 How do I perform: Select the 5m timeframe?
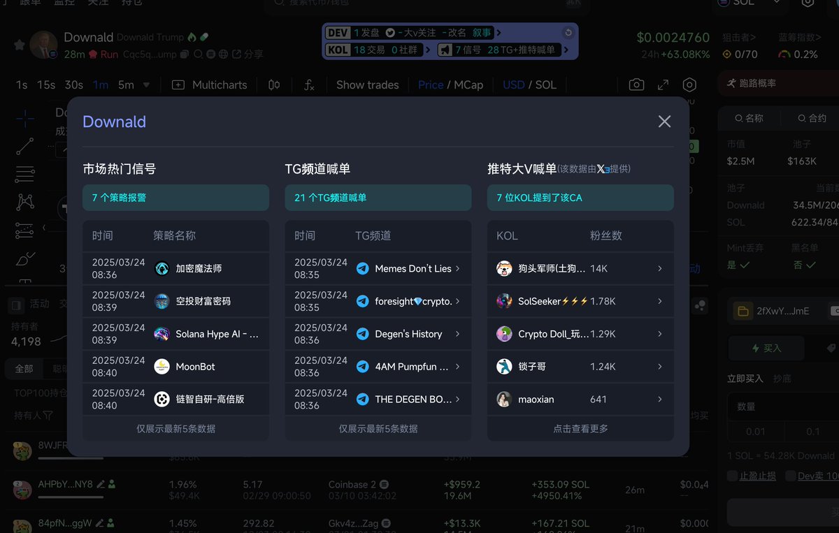click(126, 85)
